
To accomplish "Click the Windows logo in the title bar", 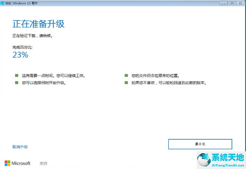I will click(x=2, y=3).
